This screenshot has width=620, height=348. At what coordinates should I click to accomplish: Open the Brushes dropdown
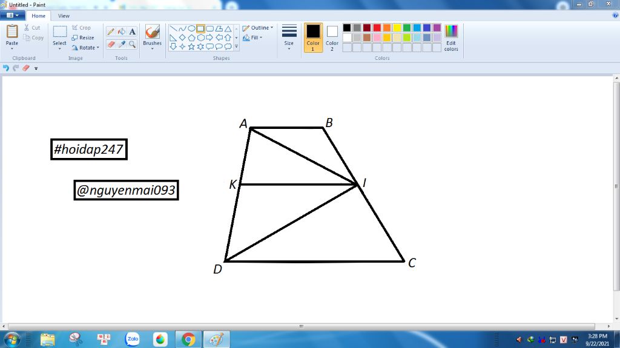152,38
